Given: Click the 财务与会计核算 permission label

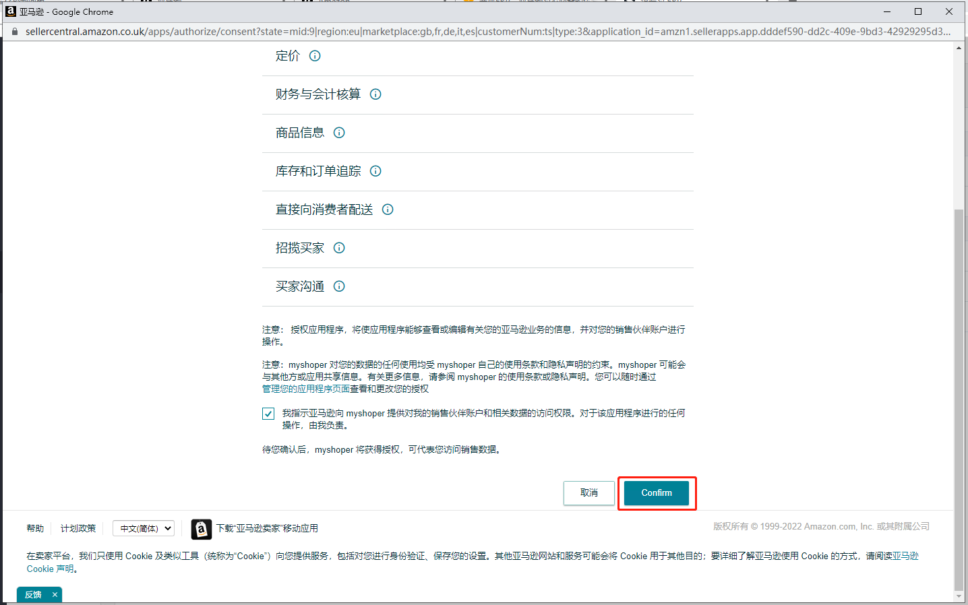Looking at the screenshot, I should tap(318, 94).
